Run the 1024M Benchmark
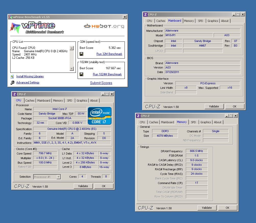Screen dimensions: 256x223 (x=107, y=74)
